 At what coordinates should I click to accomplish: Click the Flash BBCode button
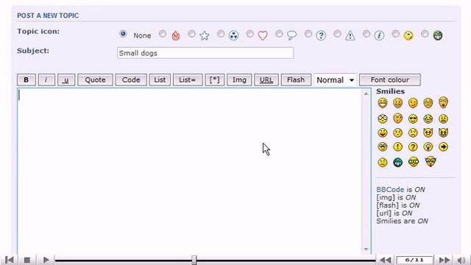pyautogui.click(x=296, y=79)
